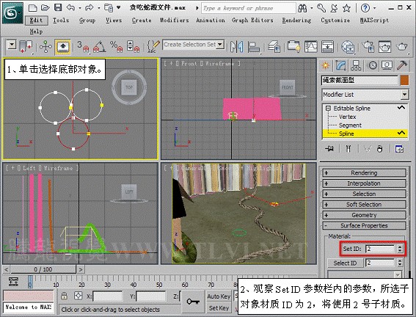The image size is (416, 317).
Task: Toggle Show End Result icon
Action: pos(348,149)
